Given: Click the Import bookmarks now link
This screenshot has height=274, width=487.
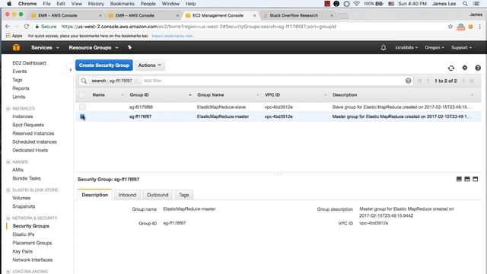Looking at the screenshot, I should click(x=173, y=36).
